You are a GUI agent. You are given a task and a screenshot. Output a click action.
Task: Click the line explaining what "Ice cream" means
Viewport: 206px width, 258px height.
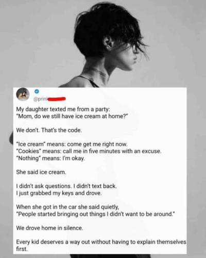tap(72, 144)
